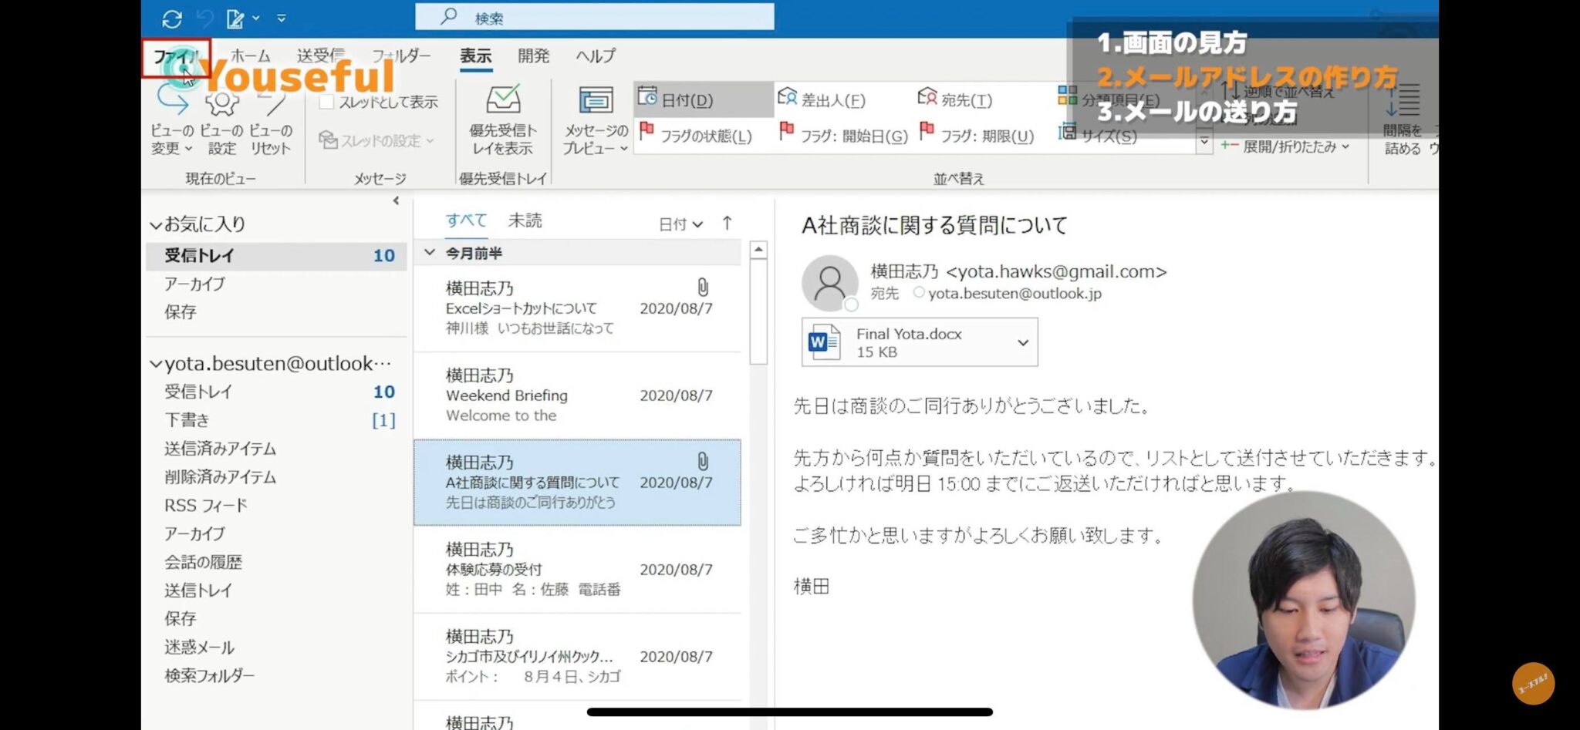Collapse the yota.besuten@outlook account tree

(x=156, y=364)
